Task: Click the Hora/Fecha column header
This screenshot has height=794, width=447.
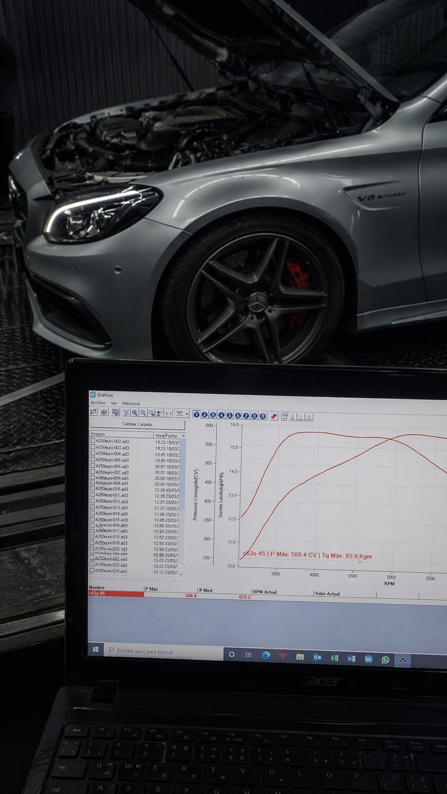Action: [167, 435]
